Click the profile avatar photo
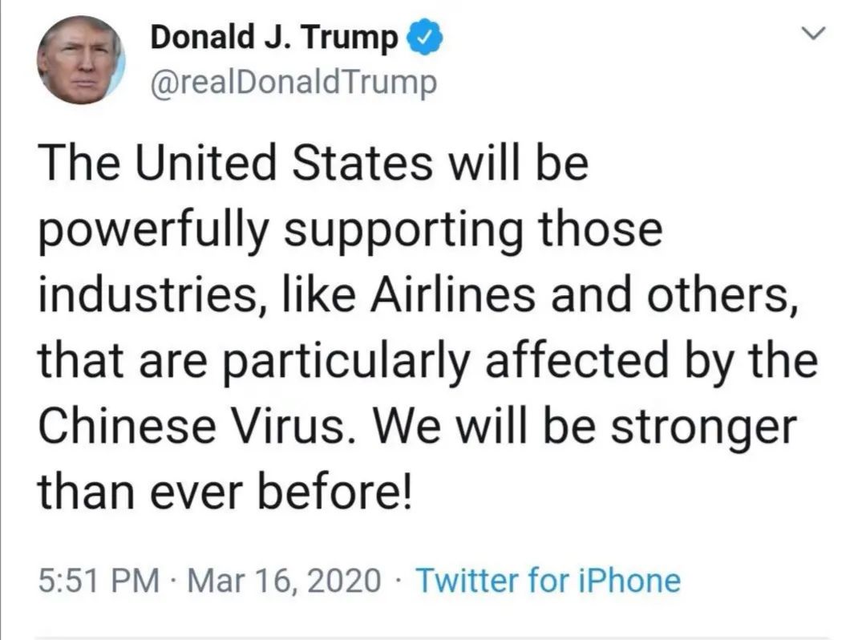The image size is (866, 640). tap(81, 61)
